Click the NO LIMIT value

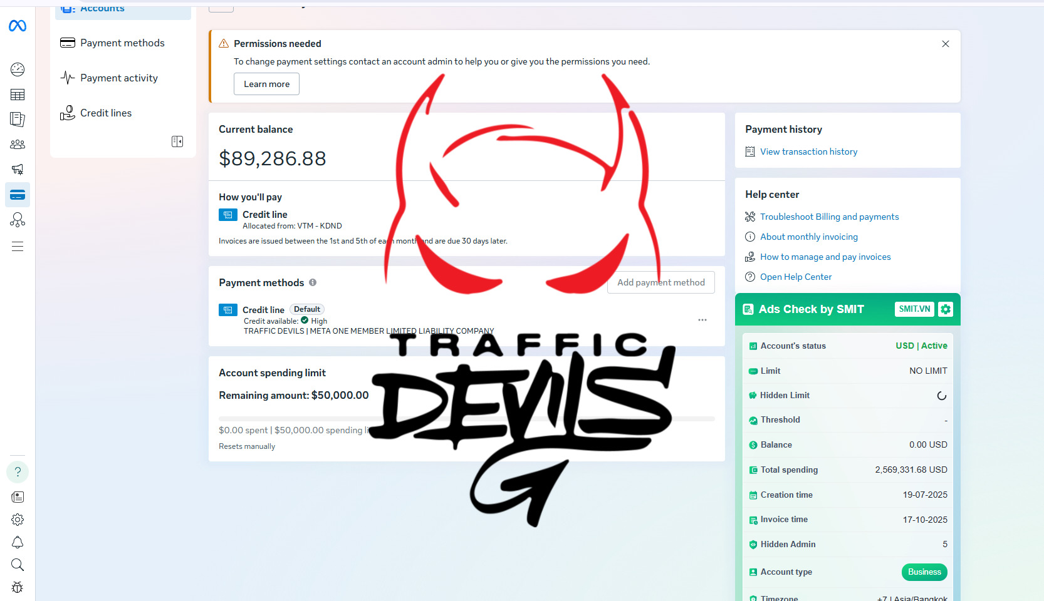(928, 371)
